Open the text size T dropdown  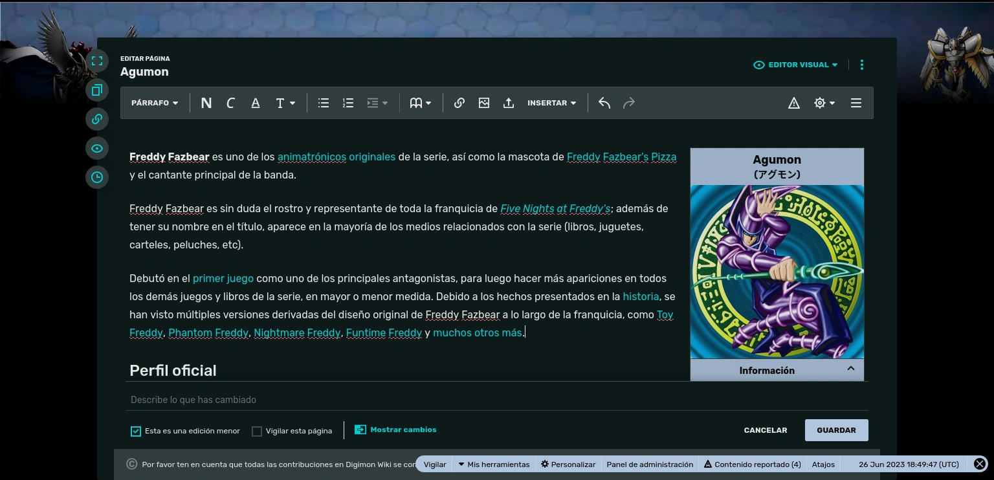[x=285, y=103]
